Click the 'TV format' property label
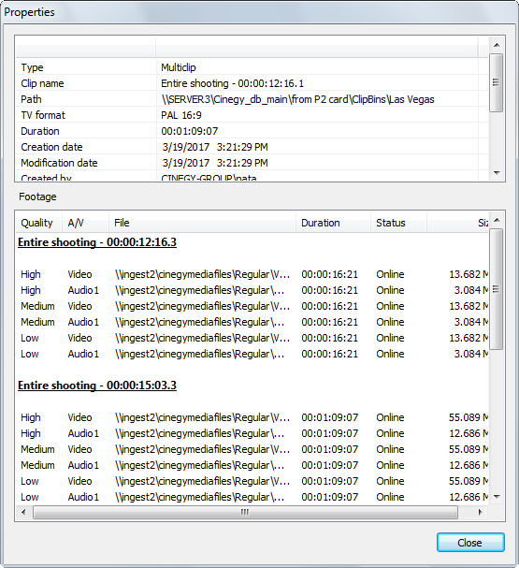This screenshot has height=568, width=519. [x=43, y=115]
